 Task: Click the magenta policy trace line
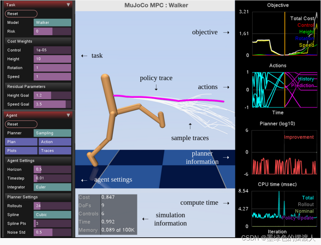click(169, 99)
